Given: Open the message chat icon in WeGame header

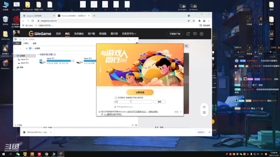Looking at the screenshot, I should coord(195,33).
